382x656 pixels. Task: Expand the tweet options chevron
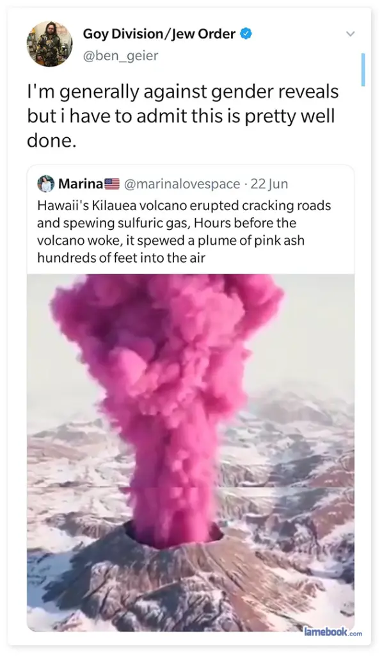point(351,33)
